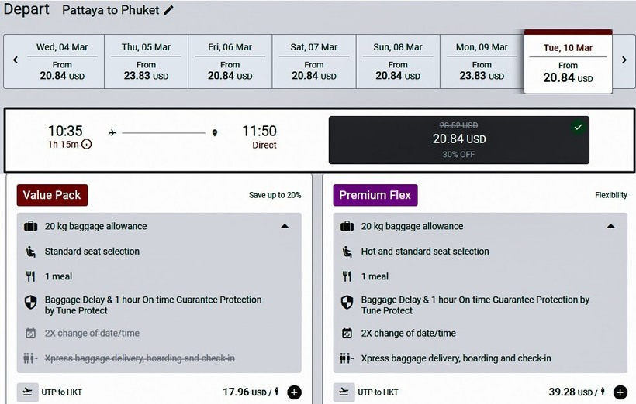Add Premium Flex with plus icon

click(x=620, y=392)
